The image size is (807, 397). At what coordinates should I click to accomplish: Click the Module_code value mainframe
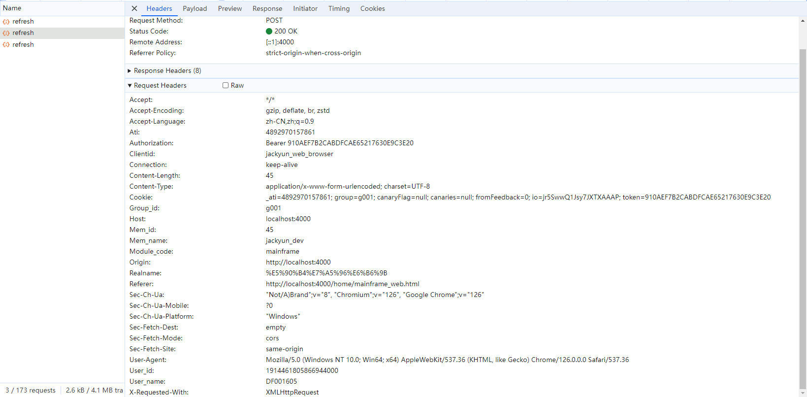pos(283,252)
